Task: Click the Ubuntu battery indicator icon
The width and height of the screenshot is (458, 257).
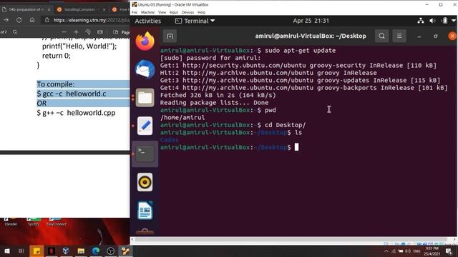Action: point(444,21)
